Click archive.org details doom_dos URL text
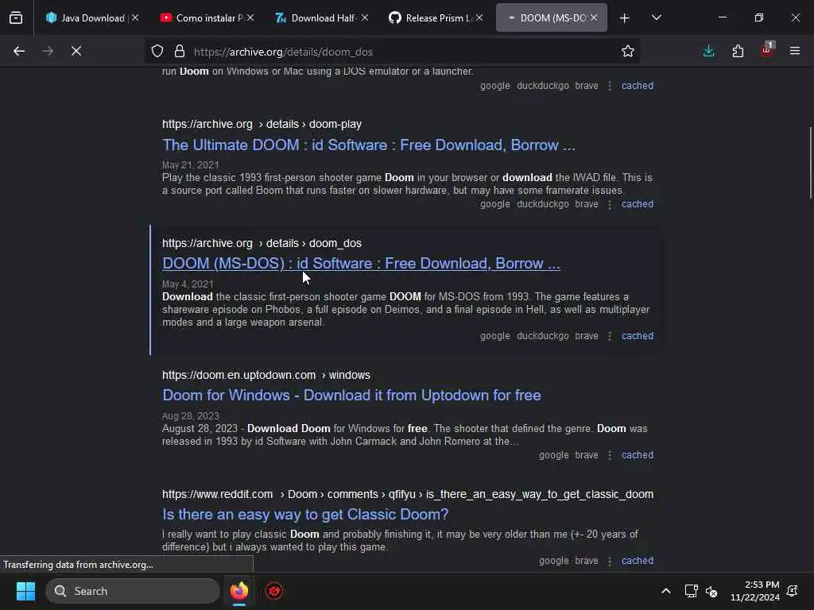 point(262,243)
